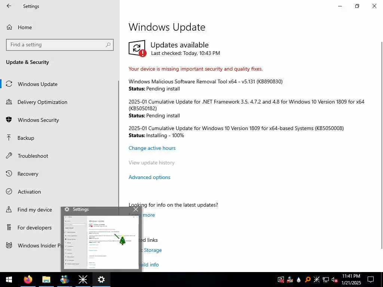
Task: Open the Troubleshoot section
Action: [x=33, y=156]
